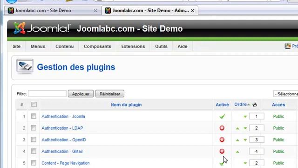
Task: Enable Authentication - GMail red cross icon
Action: (x=222, y=151)
